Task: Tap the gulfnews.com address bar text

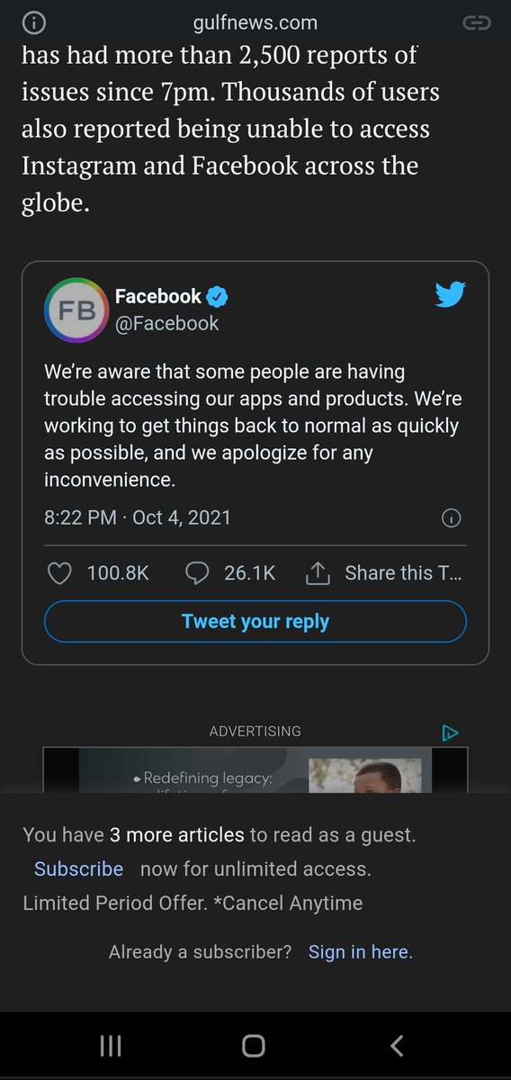Action: (x=255, y=22)
